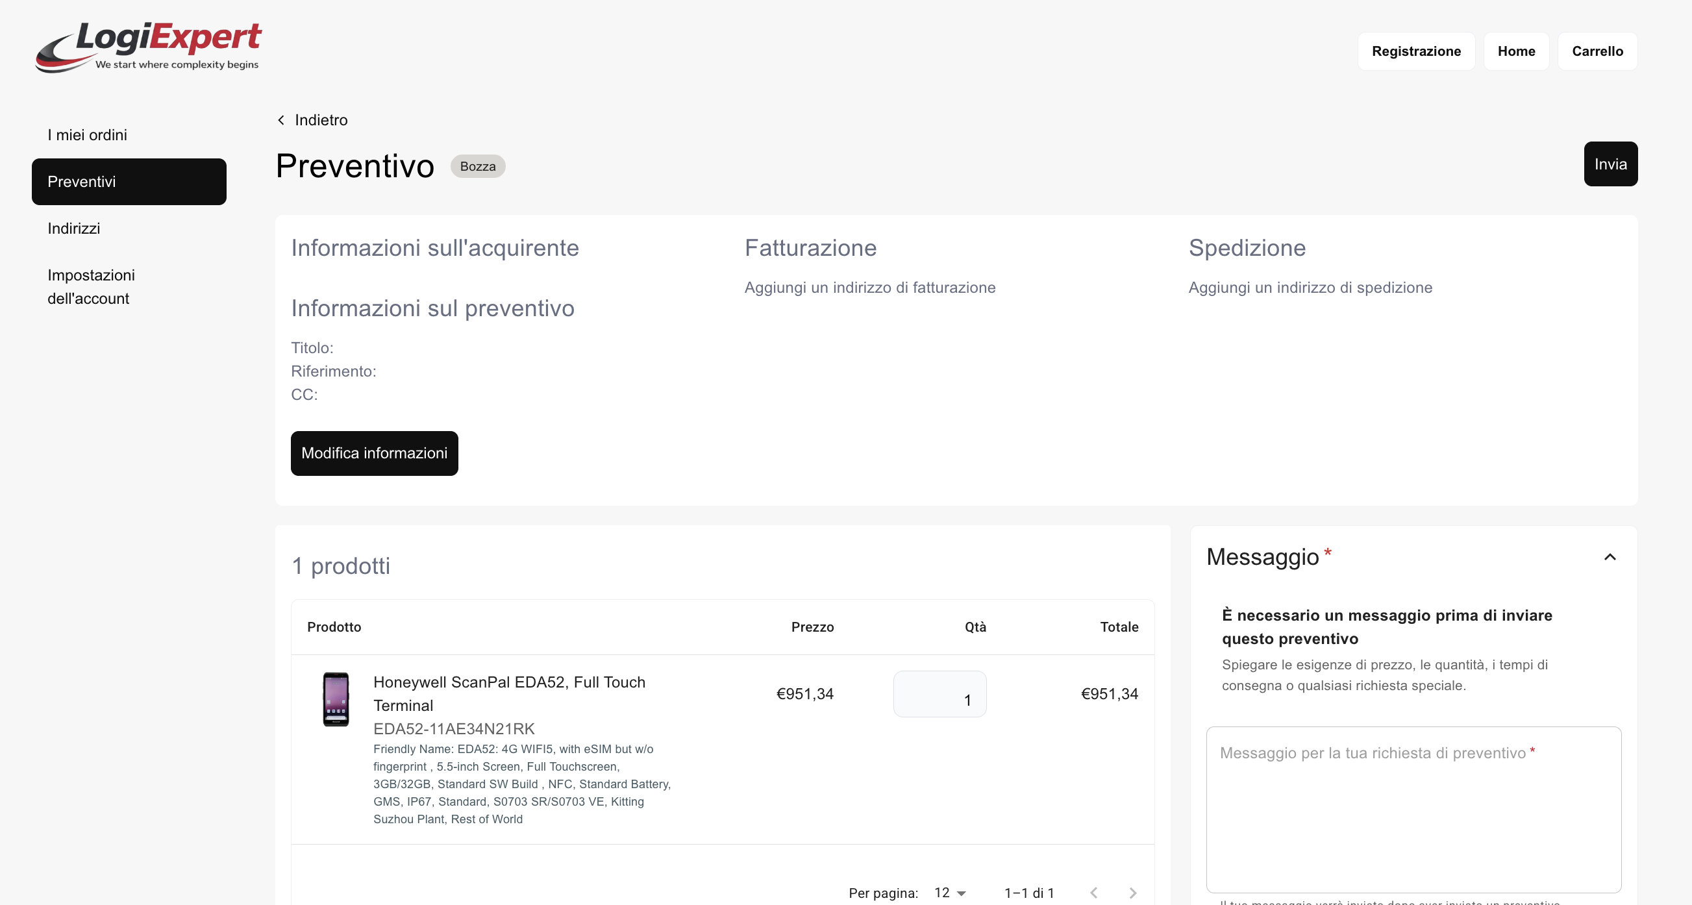
Task: Click the Titolo: label
Action: [x=312, y=348]
